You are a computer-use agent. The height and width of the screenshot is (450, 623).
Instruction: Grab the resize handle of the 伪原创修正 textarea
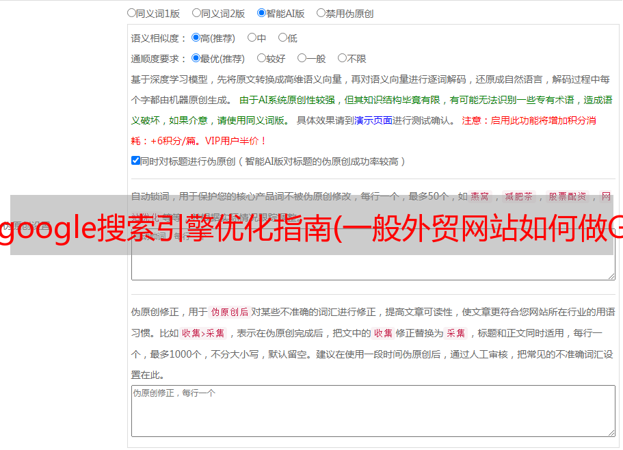pyautogui.click(x=611, y=433)
